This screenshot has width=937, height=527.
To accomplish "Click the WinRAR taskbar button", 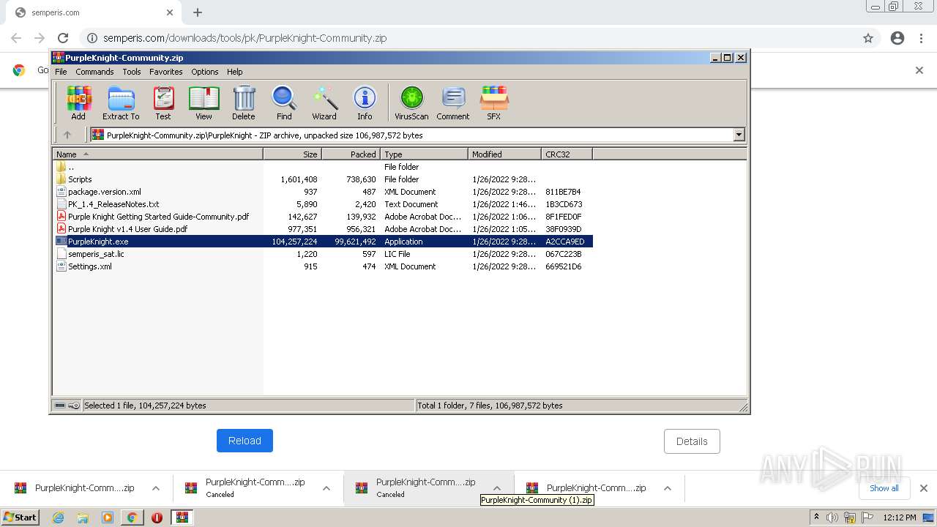I will tap(182, 517).
